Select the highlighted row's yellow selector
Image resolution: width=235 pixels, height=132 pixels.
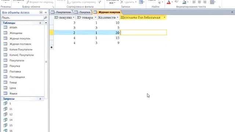(51, 33)
